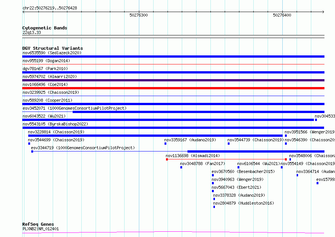The height and width of the screenshot is (237, 335).
Task: Click the small marker under nsv3359167
Action: pos(165,144)
